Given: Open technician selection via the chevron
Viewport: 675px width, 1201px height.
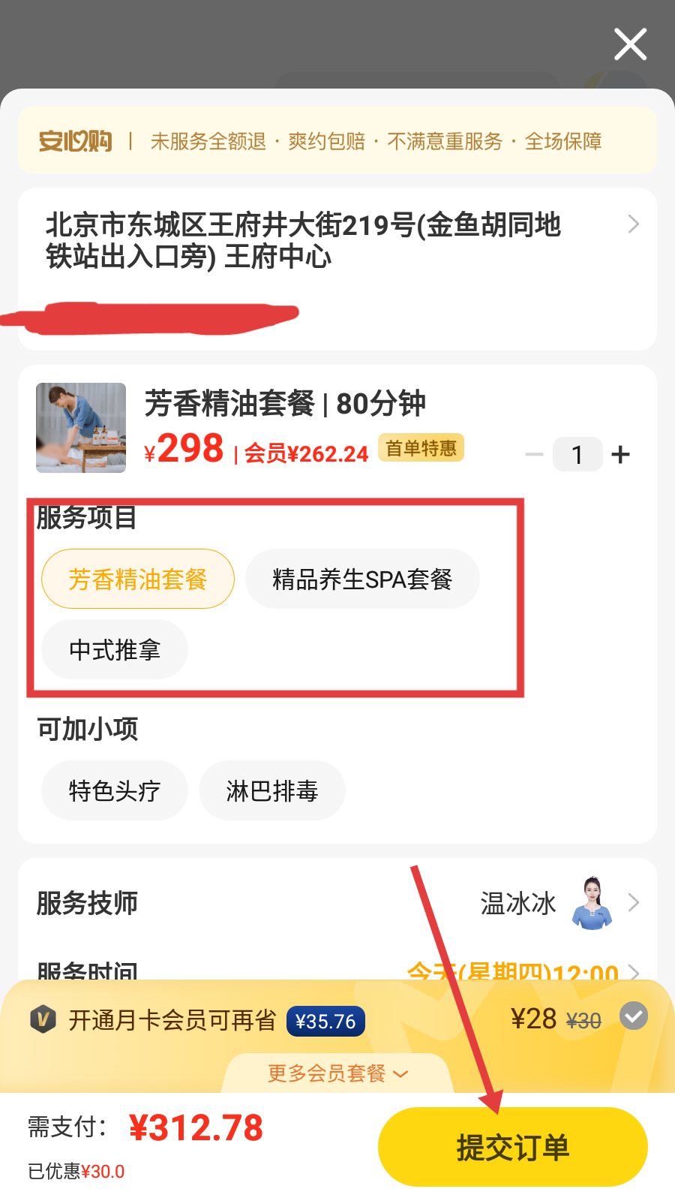Looking at the screenshot, I should click(x=634, y=903).
